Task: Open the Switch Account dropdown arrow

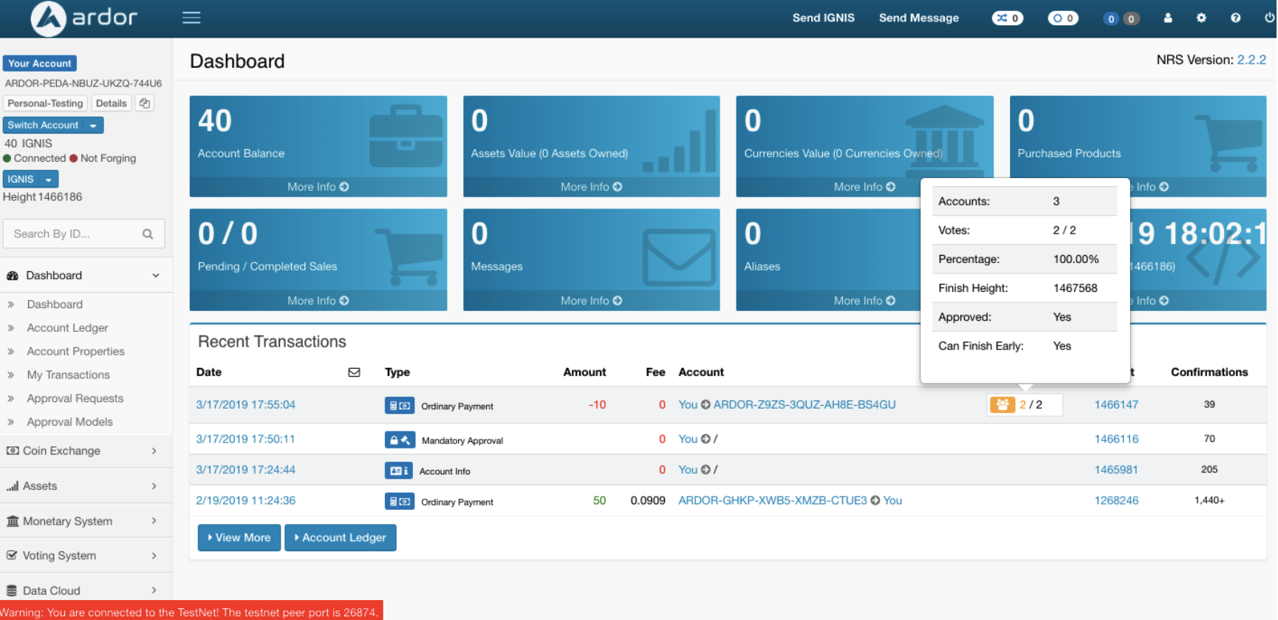Action: pyautogui.click(x=94, y=126)
